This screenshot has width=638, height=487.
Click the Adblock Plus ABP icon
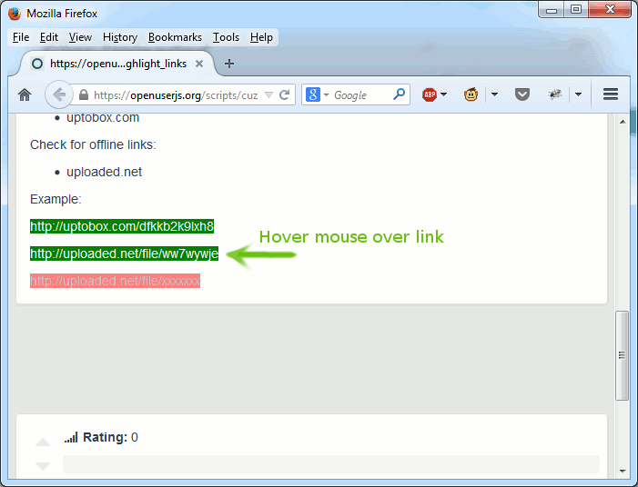[x=430, y=94]
